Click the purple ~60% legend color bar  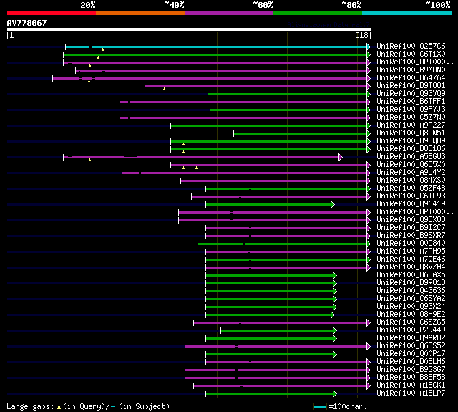click(x=229, y=13)
